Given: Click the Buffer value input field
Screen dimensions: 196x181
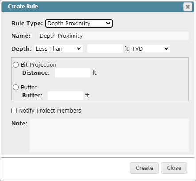Looking at the screenshot, I should (66, 95).
